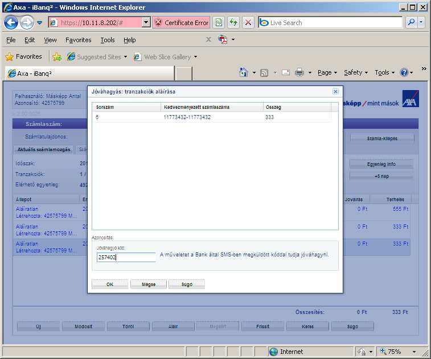This screenshot has width=431, height=359.
Task: Click the Read Mail envelope icon
Action: pos(286,72)
